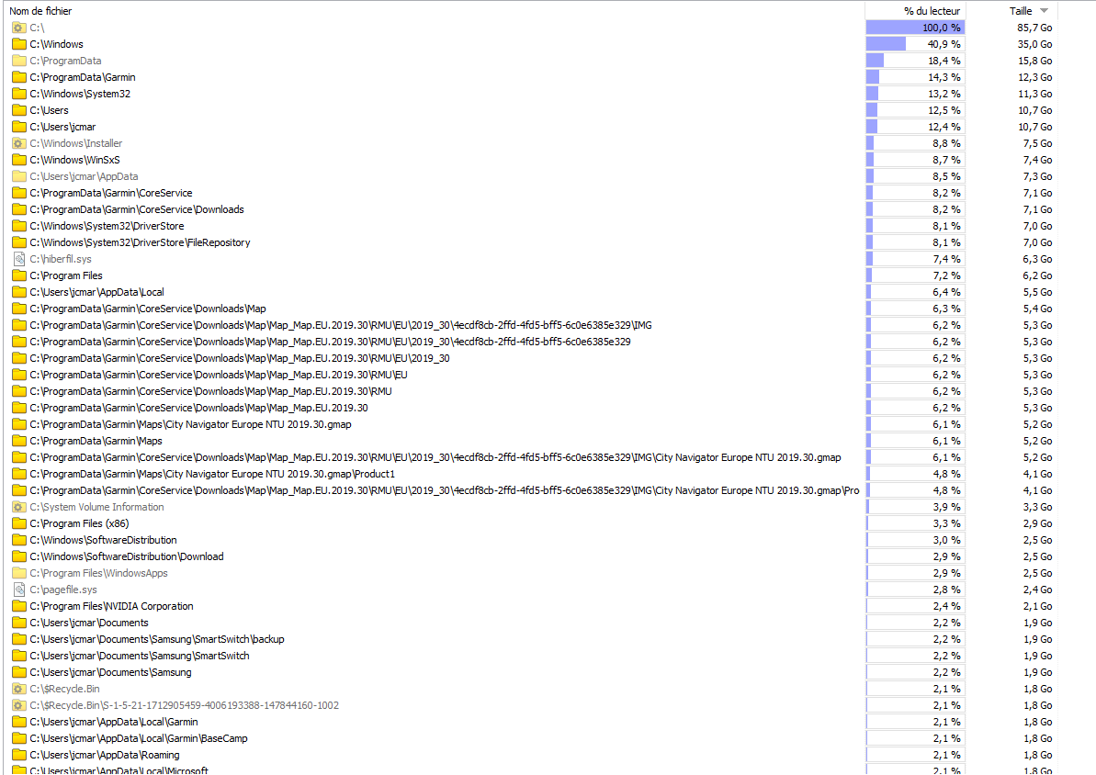Select the Samsung\SmartSwitch\backup row
This screenshot has width=1096, height=775.
(x=531, y=639)
